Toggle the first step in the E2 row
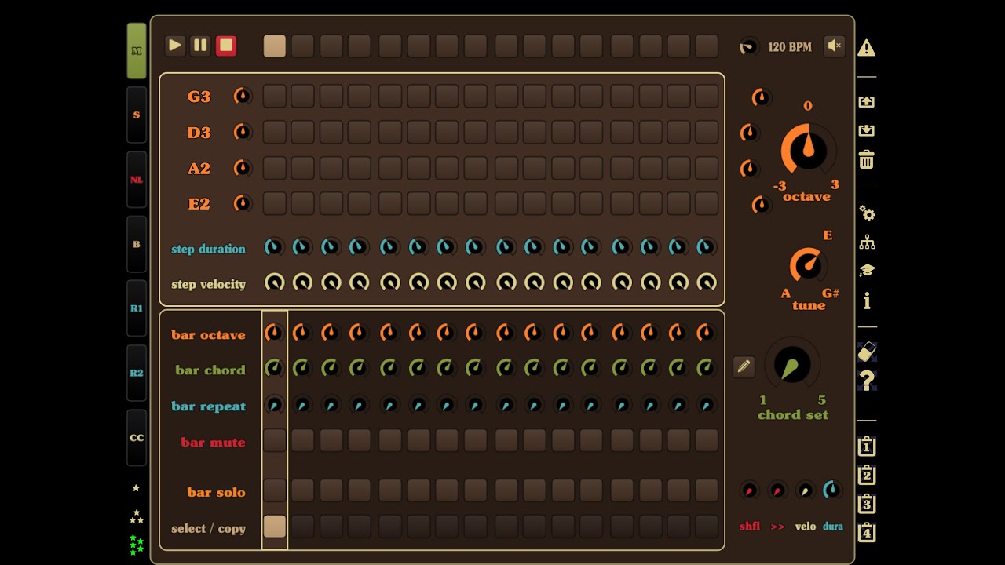Image resolution: width=1005 pixels, height=565 pixels. (275, 203)
